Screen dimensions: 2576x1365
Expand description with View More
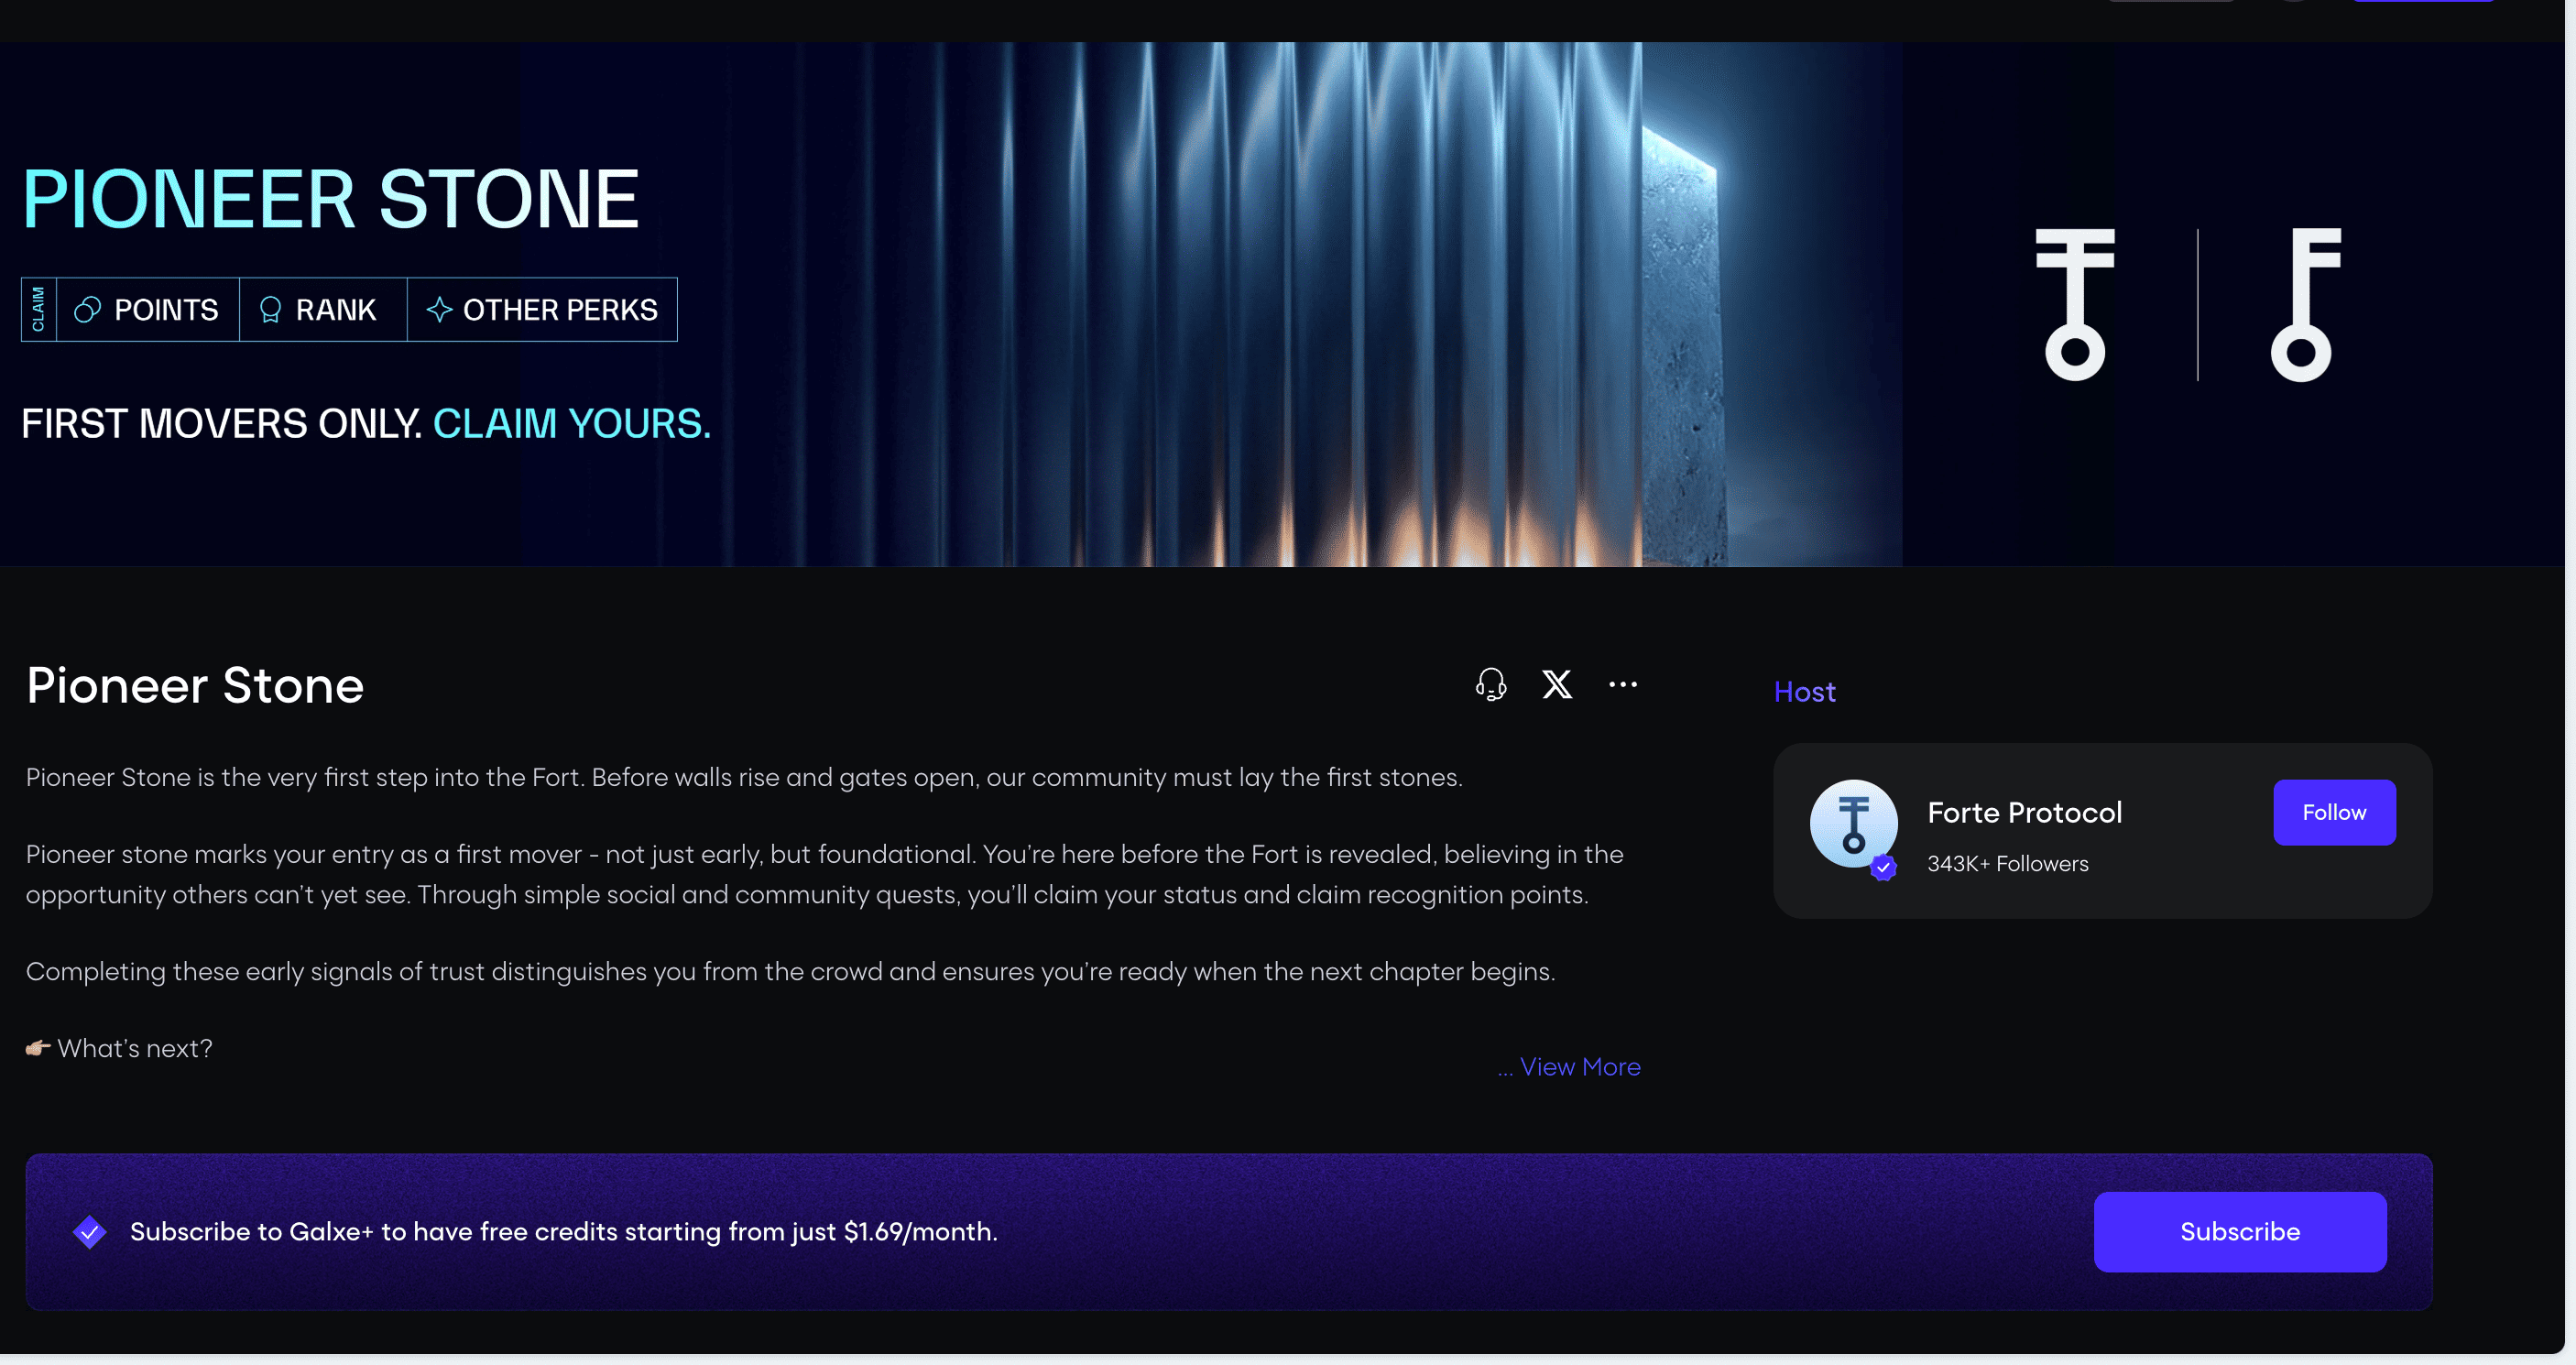[x=1578, y=1067]
